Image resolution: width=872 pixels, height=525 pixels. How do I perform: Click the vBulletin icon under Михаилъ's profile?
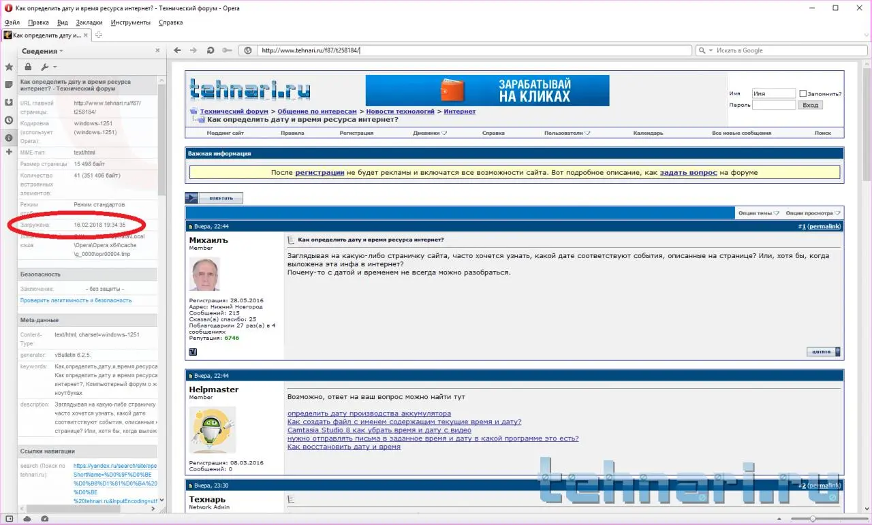pos(193,352)
